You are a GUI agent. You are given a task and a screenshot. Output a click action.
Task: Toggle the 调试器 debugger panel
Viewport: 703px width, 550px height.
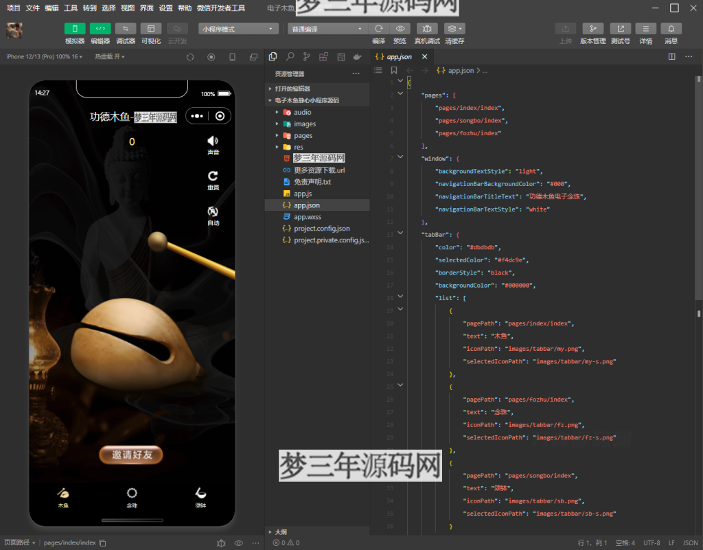[x=126, y=29]
